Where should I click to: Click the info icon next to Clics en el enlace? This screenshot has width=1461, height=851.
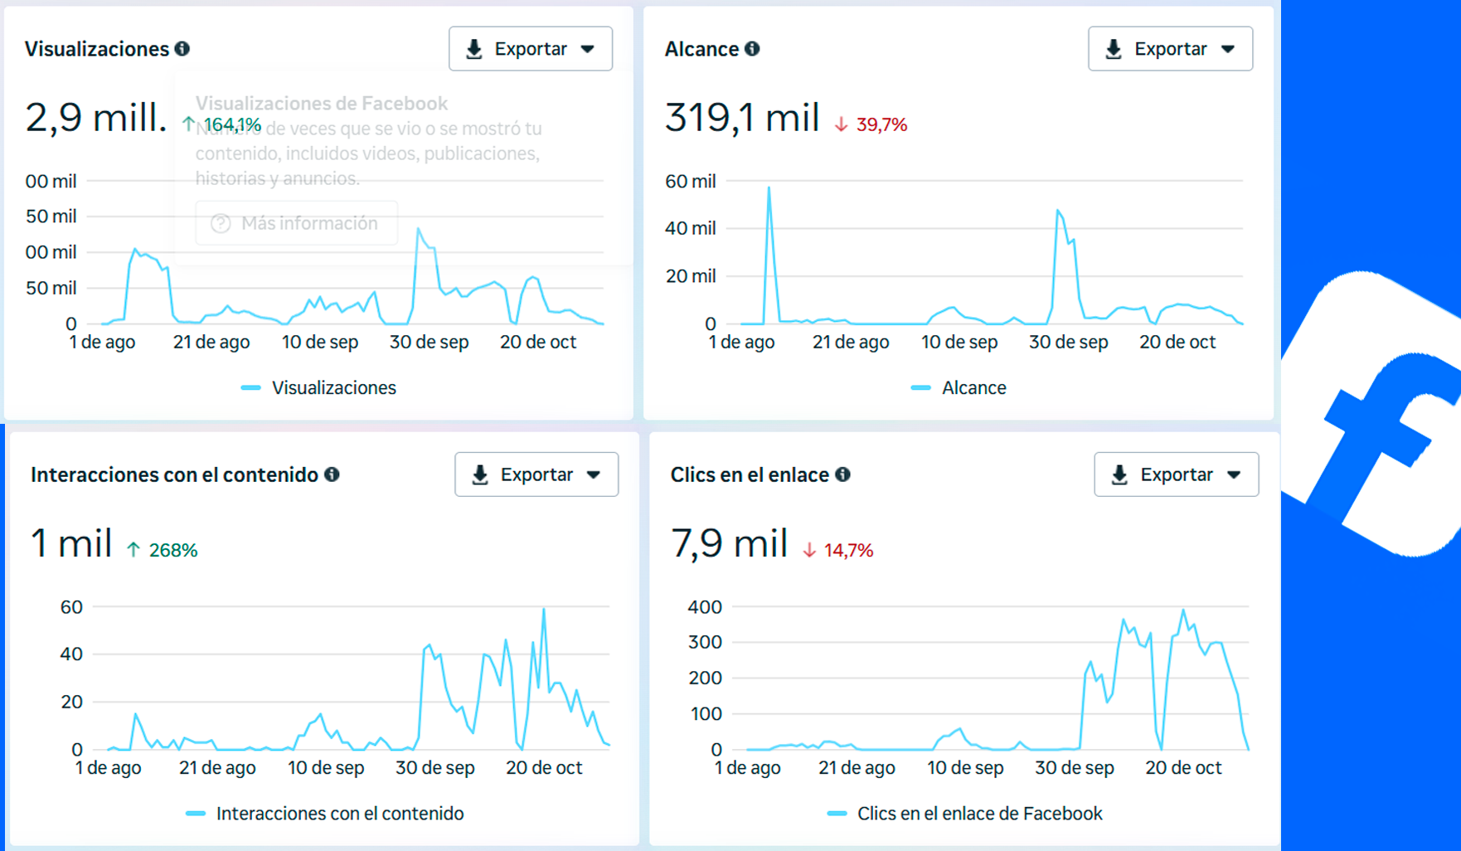[842, 474]
